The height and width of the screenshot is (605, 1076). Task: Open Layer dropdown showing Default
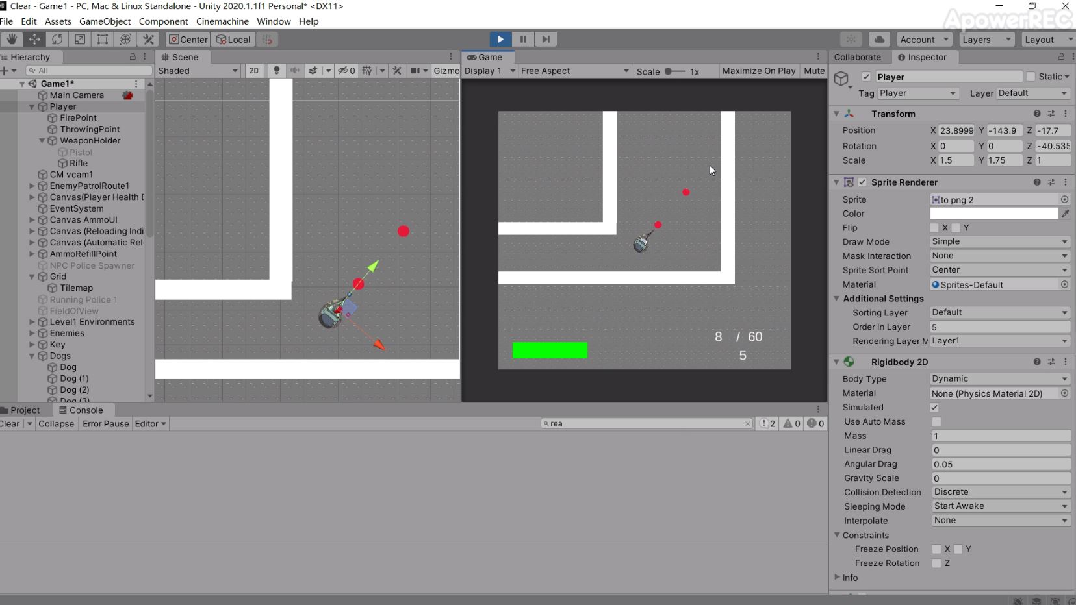1033,93
